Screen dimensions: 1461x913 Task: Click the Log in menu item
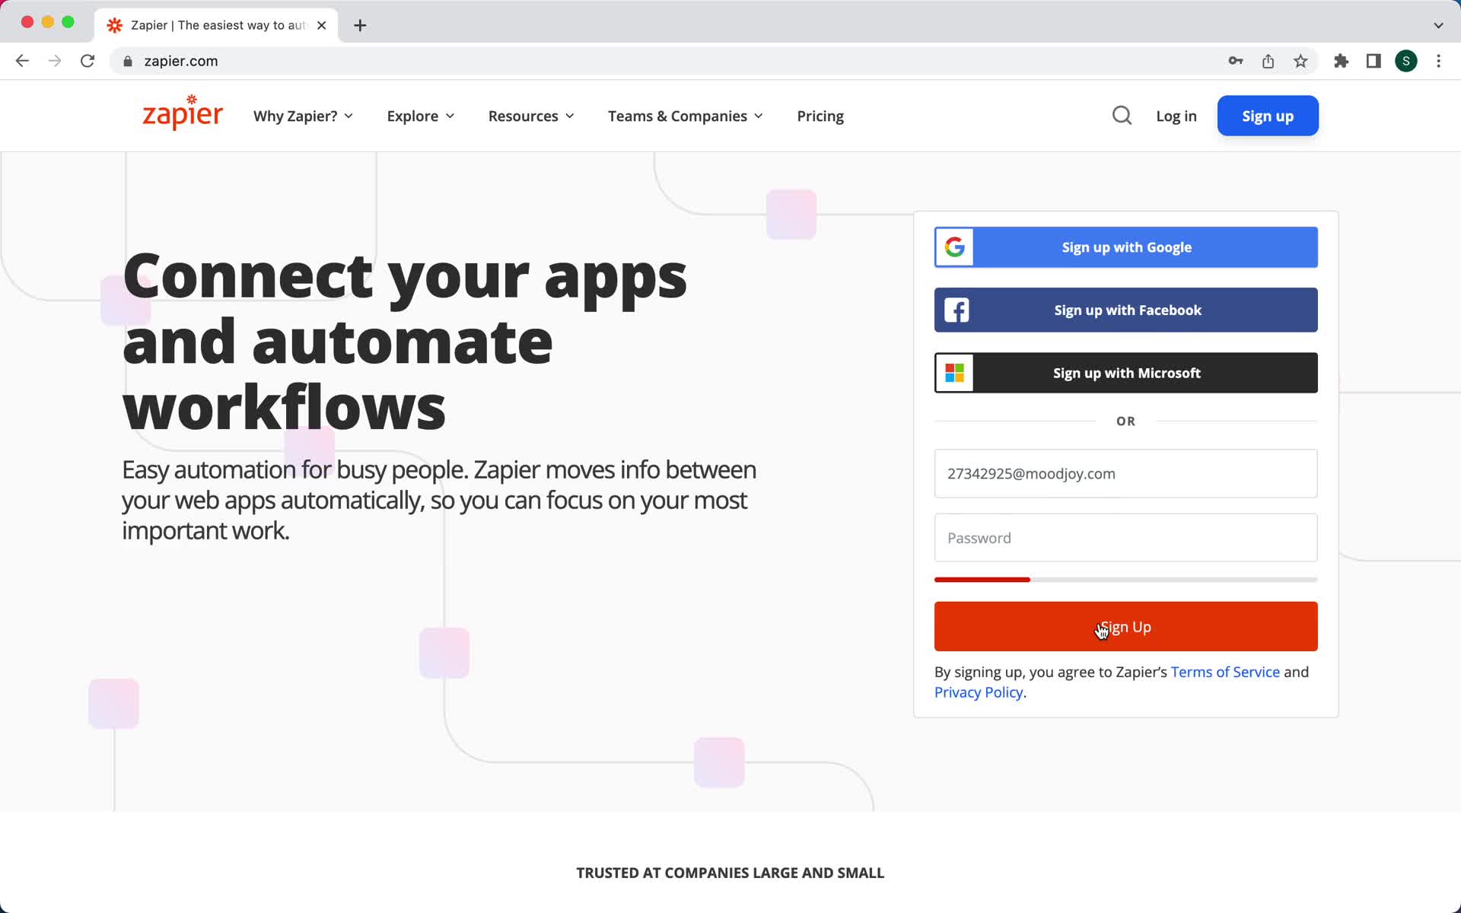[x=1176, y=116]
